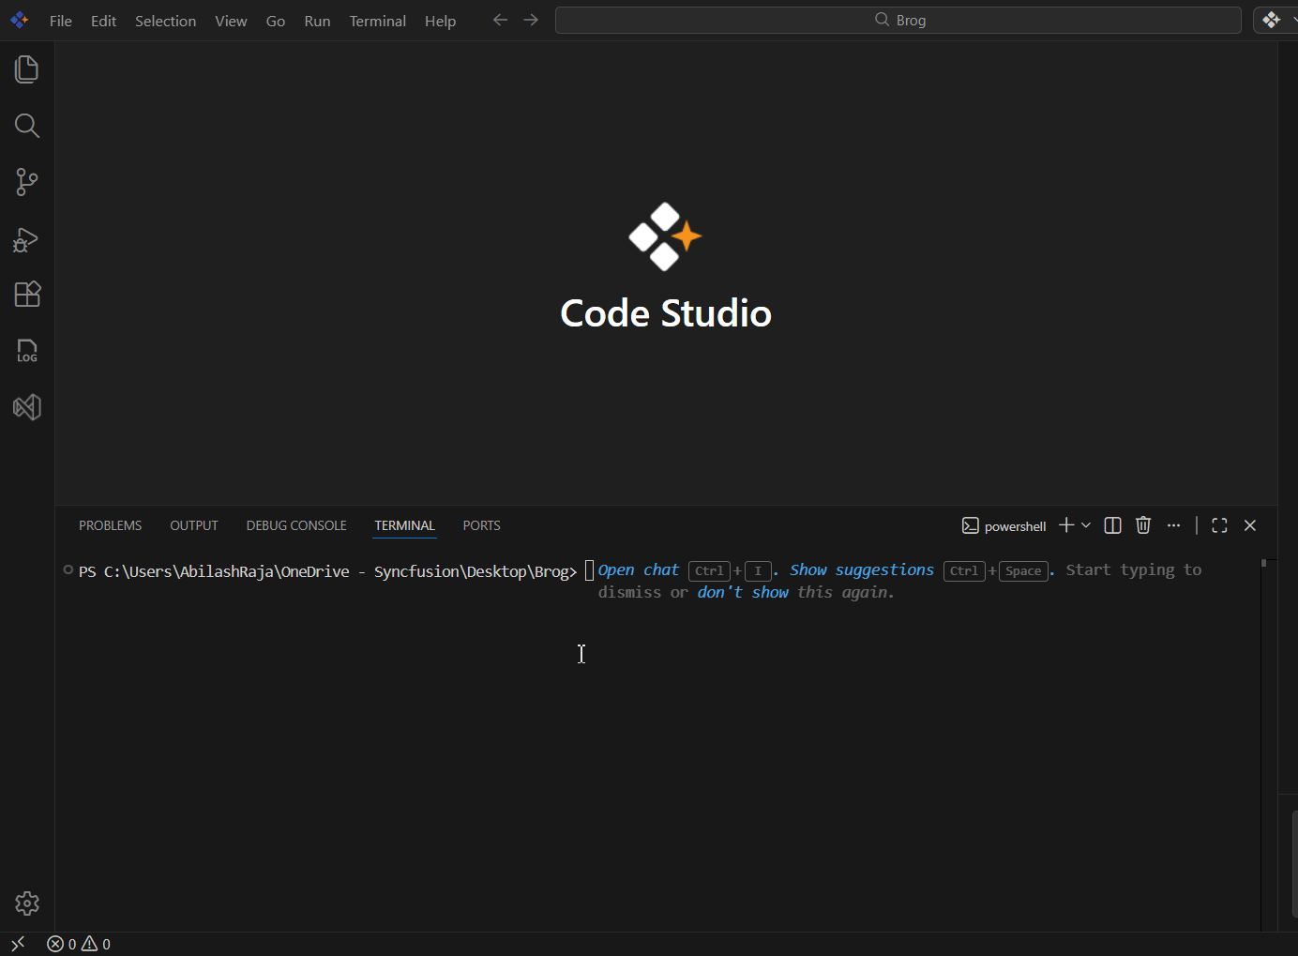Open terminal panel more actions ellipsis
Image resolution: width=1298 pixels, height=956 pixels.
pos(1173,525)
